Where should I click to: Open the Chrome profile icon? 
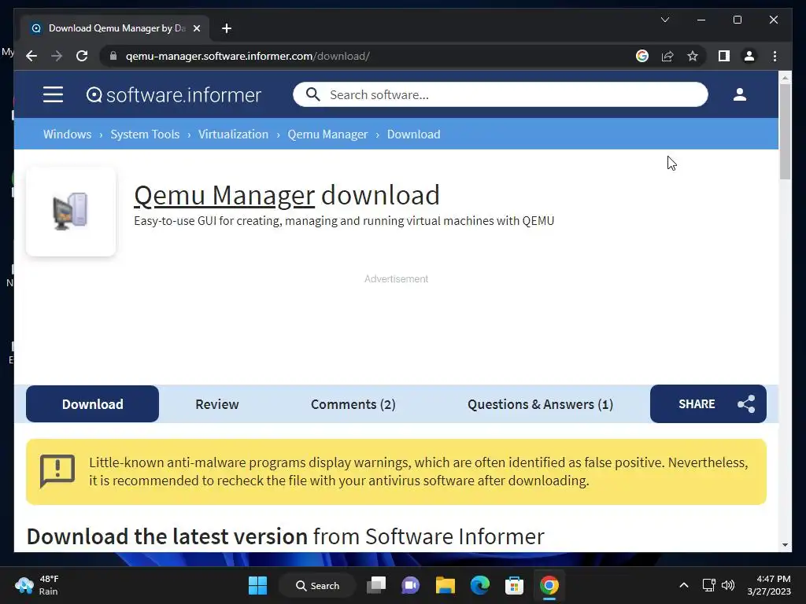coord(749,56)
